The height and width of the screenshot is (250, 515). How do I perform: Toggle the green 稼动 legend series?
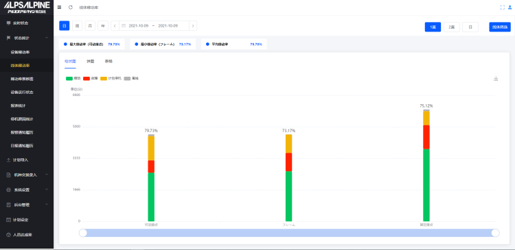point(73,79)
